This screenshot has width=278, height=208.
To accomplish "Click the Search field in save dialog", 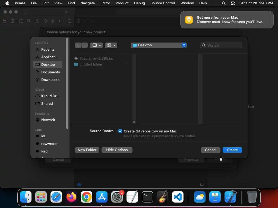I will pos(221,45).
